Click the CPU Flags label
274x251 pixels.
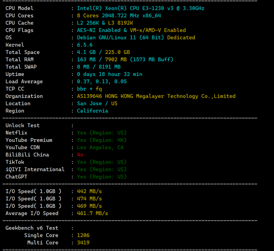(x=19, y=30)
